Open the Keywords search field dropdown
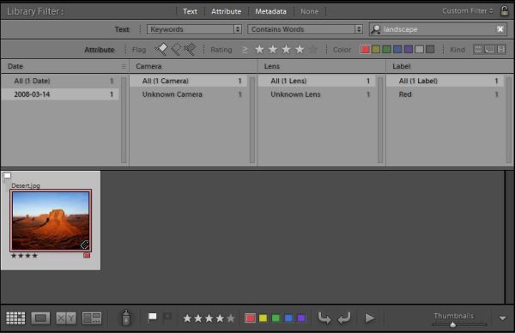This screenshot has width=515, height=333. tap(195, 29)
